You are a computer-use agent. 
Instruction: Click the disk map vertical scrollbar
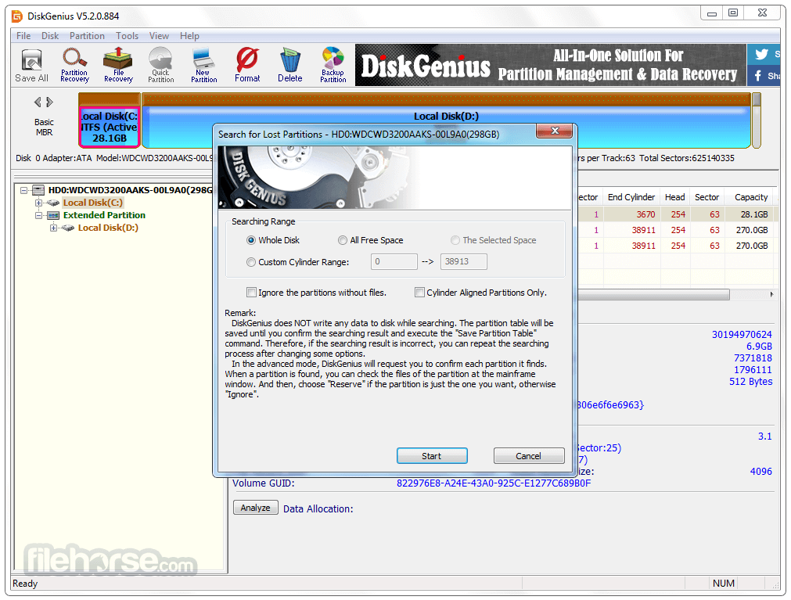[x=757, y=120]
